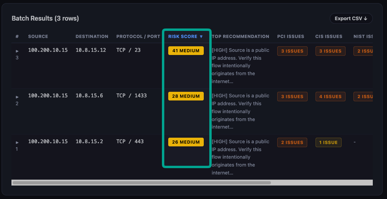Click top recommendation text for TCP / 1433
The width and height of the screenshot is (387, 199).
pyautogui.click(x=240, y=111)
